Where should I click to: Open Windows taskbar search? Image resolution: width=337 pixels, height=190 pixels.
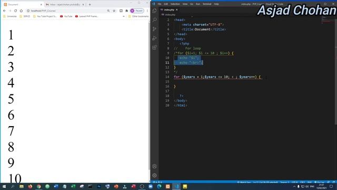click(13, 186)
